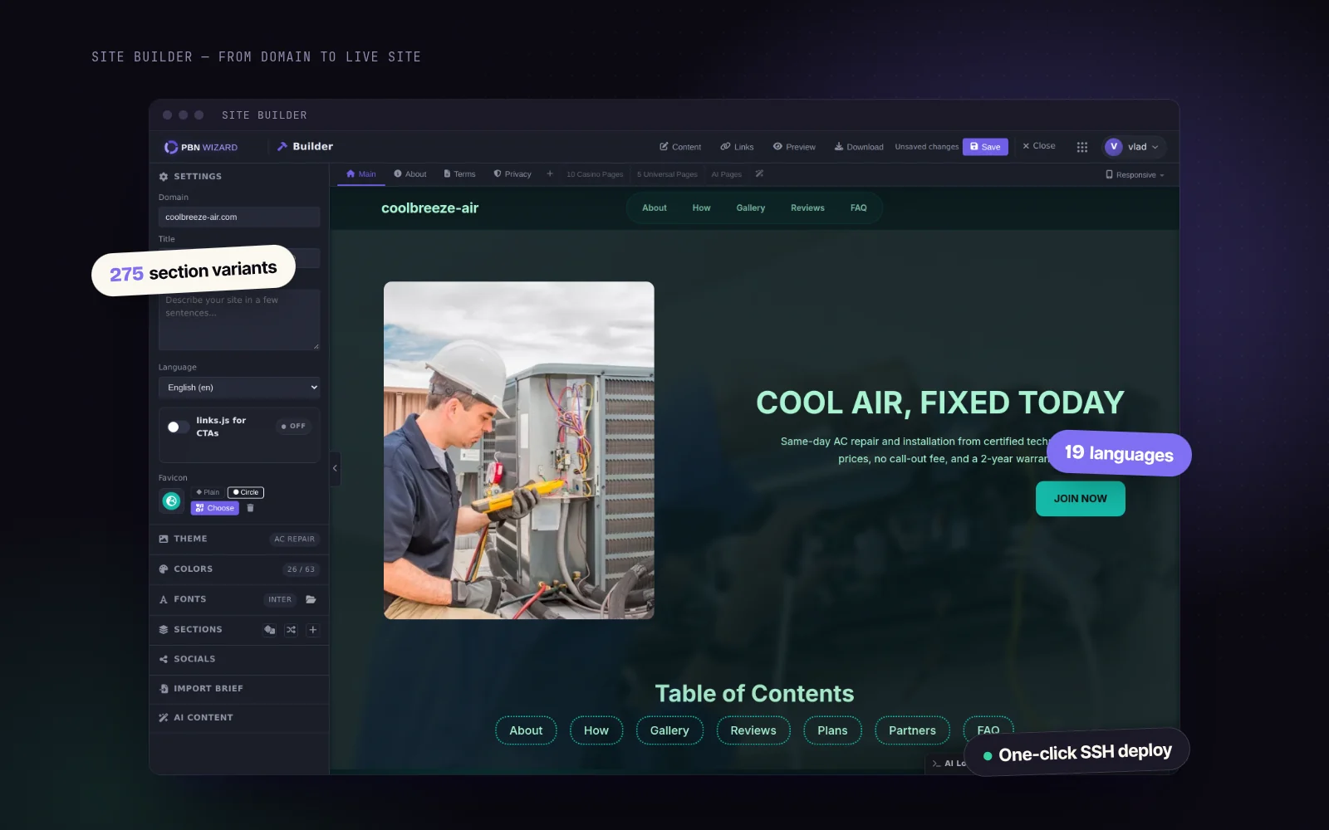The width and height of the screenshot is (1329, 830).
Task: Open the Links tool in the top toolbar
Action: (x=737, y=147)
